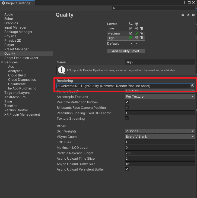Open the Player settings category

coord(9,45)
